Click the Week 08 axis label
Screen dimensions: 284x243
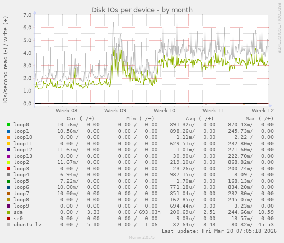point(66,111)
